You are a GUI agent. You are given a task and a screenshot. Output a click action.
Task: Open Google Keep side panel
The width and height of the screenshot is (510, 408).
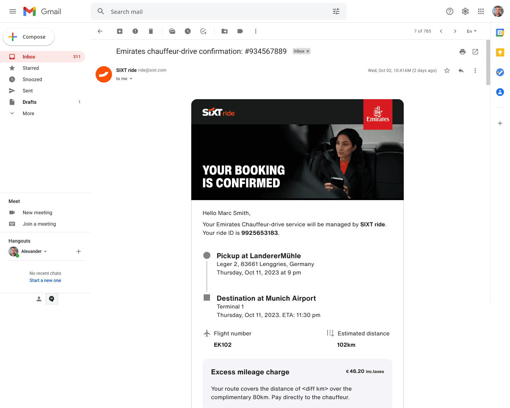(500, 52)
